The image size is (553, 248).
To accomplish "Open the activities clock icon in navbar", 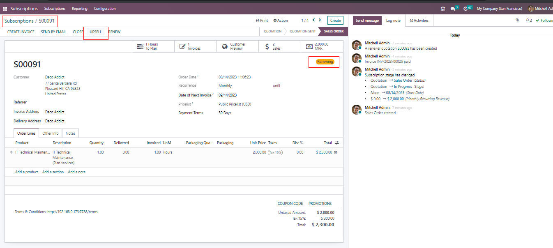I will (465, 9).
